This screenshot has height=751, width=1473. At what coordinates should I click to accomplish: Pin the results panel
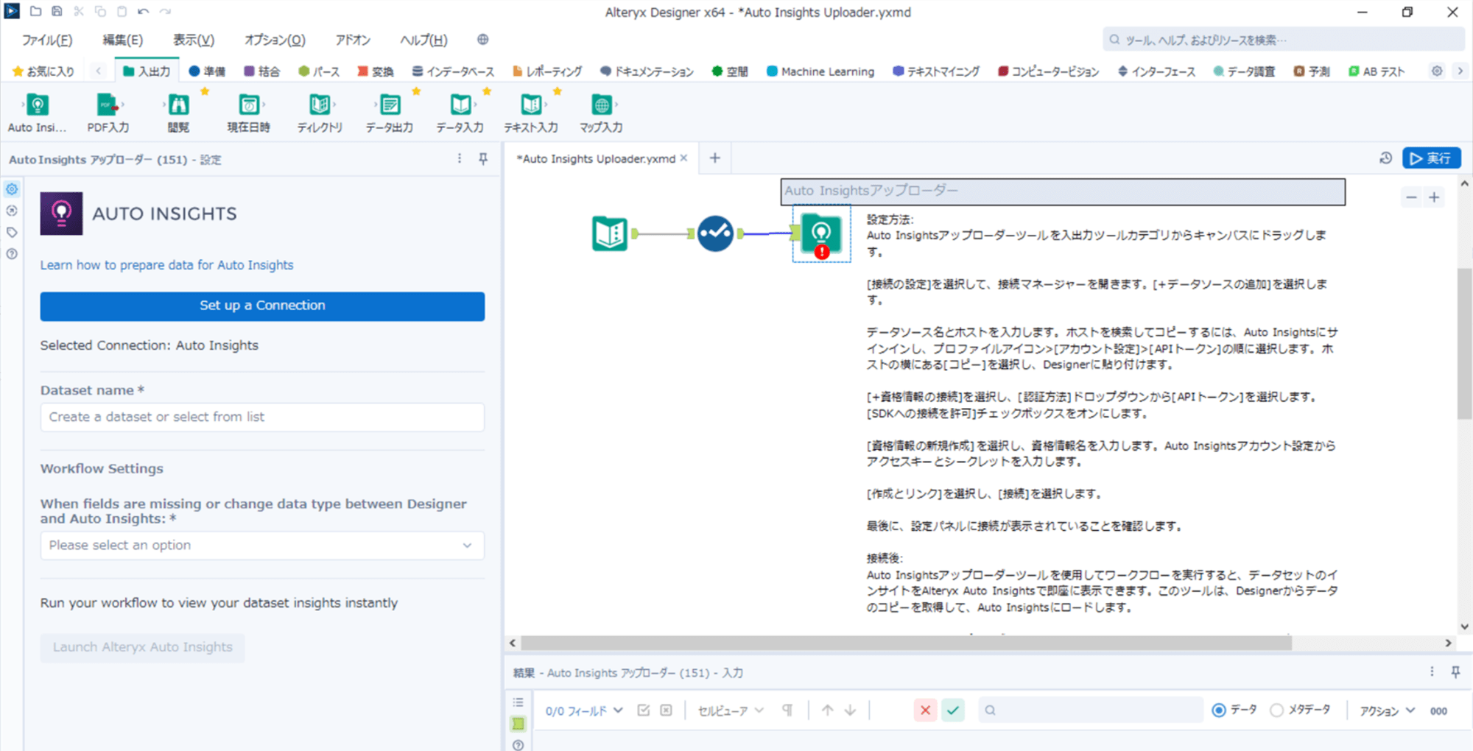click(x=1455, y=671)
